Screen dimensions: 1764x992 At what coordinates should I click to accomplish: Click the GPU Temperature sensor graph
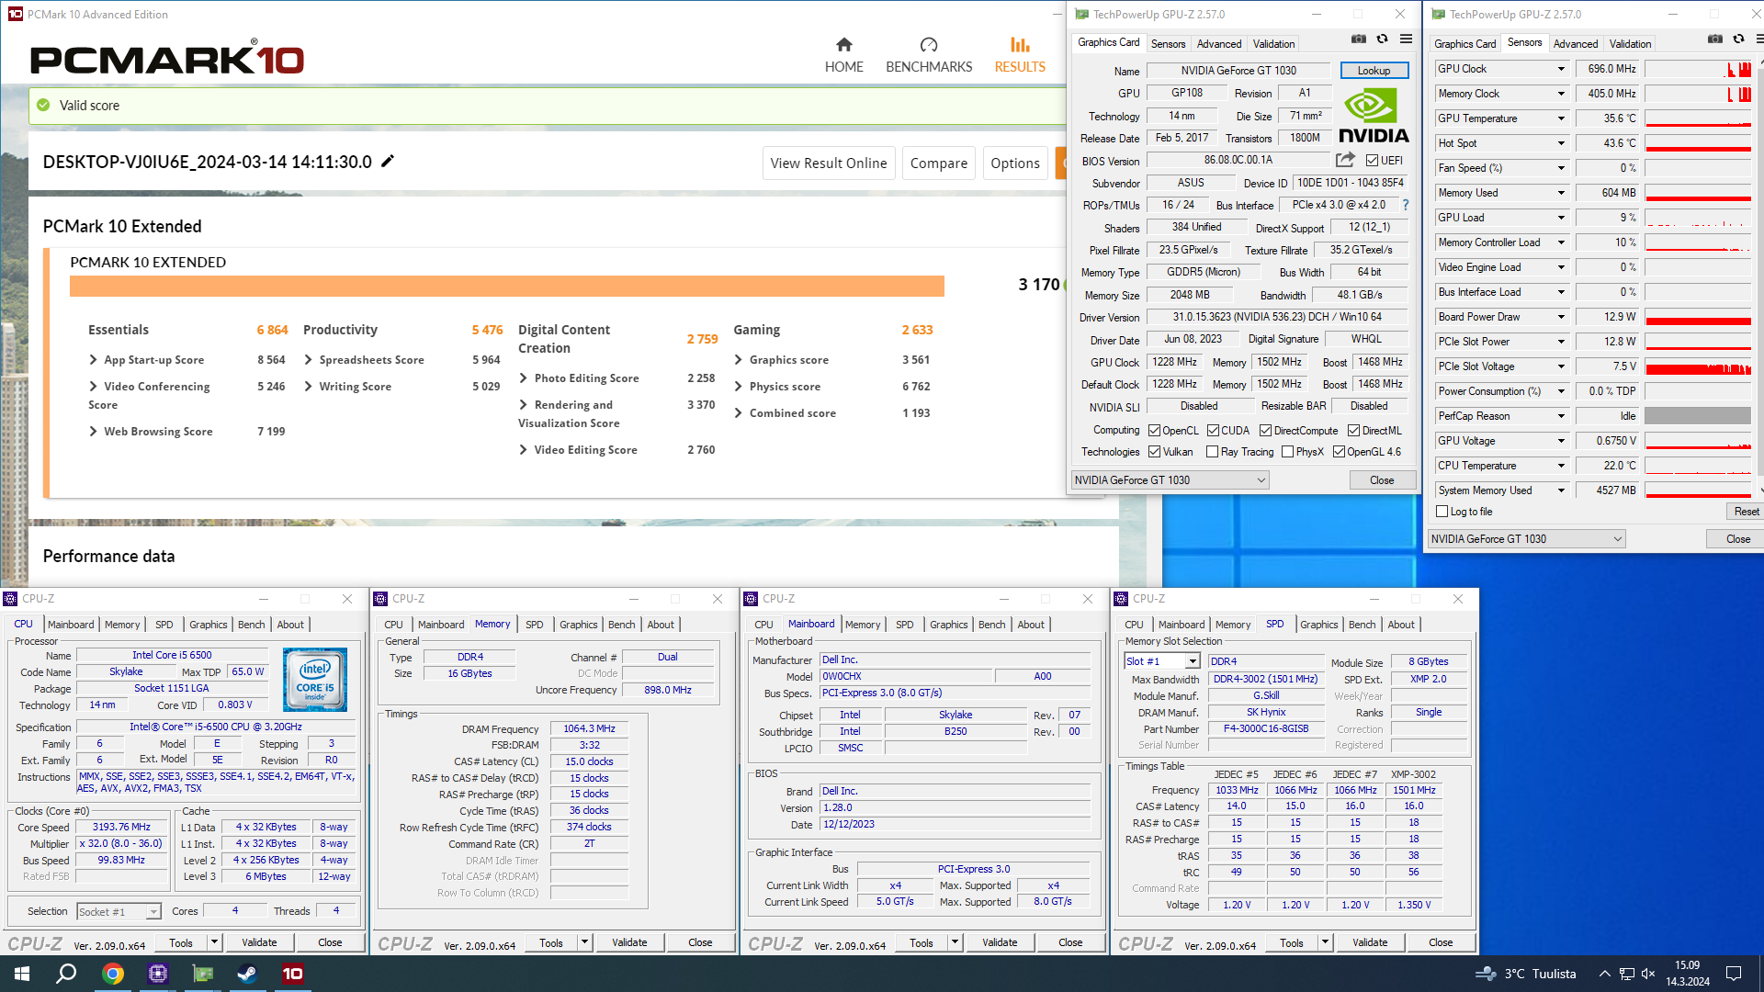[1698, 118]
